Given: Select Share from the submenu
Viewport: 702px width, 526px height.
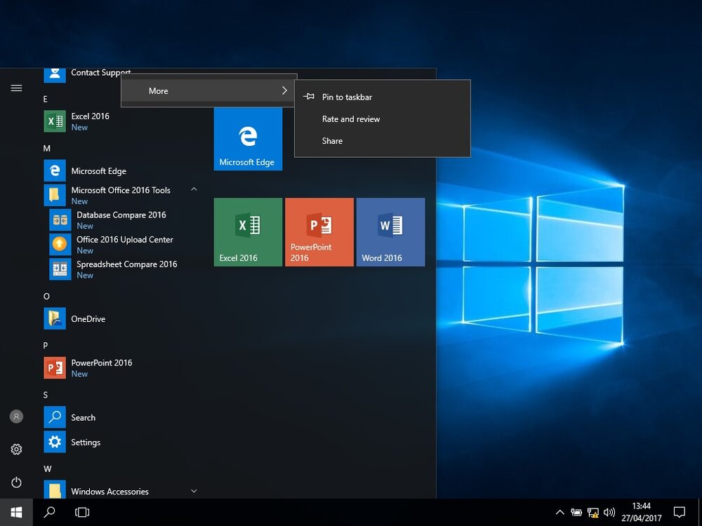Looking at the screenshot, I should tap(382, 141).
